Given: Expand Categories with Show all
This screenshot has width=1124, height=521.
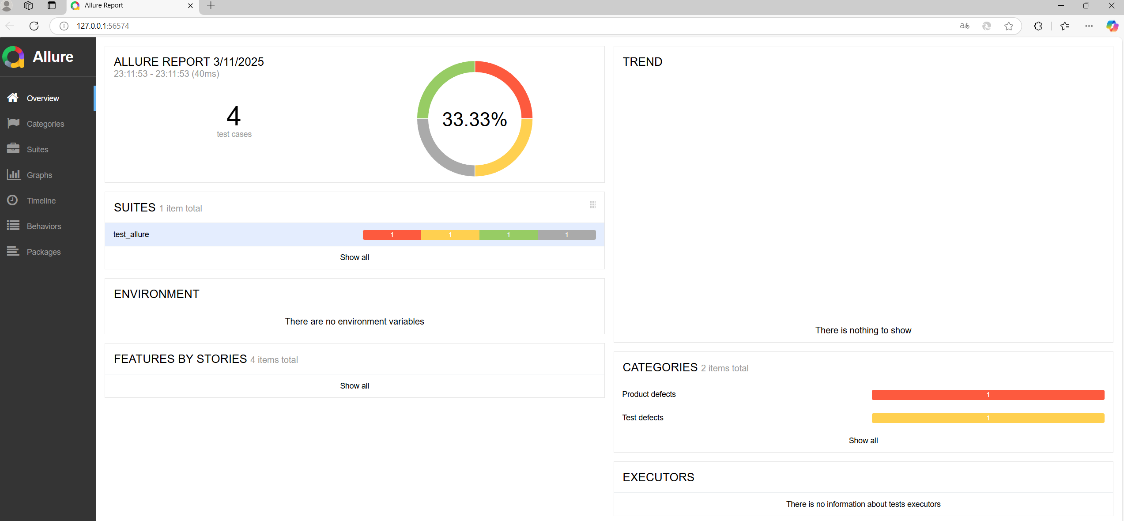Looking at the screenshot, I should 863,441.
